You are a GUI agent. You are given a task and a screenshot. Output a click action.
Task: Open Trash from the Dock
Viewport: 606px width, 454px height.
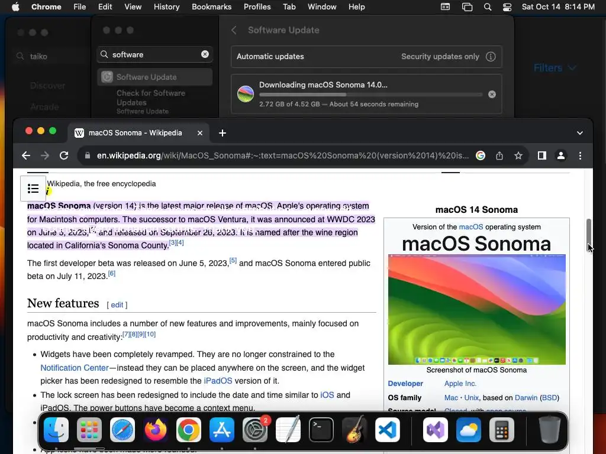[550, 430]
